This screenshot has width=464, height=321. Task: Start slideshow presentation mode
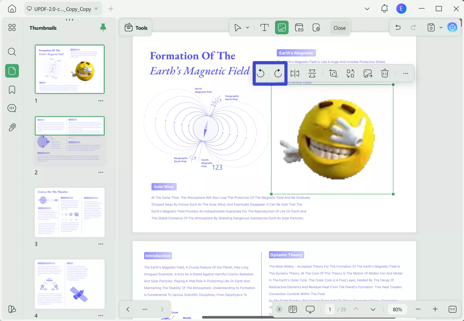[310, 309]
